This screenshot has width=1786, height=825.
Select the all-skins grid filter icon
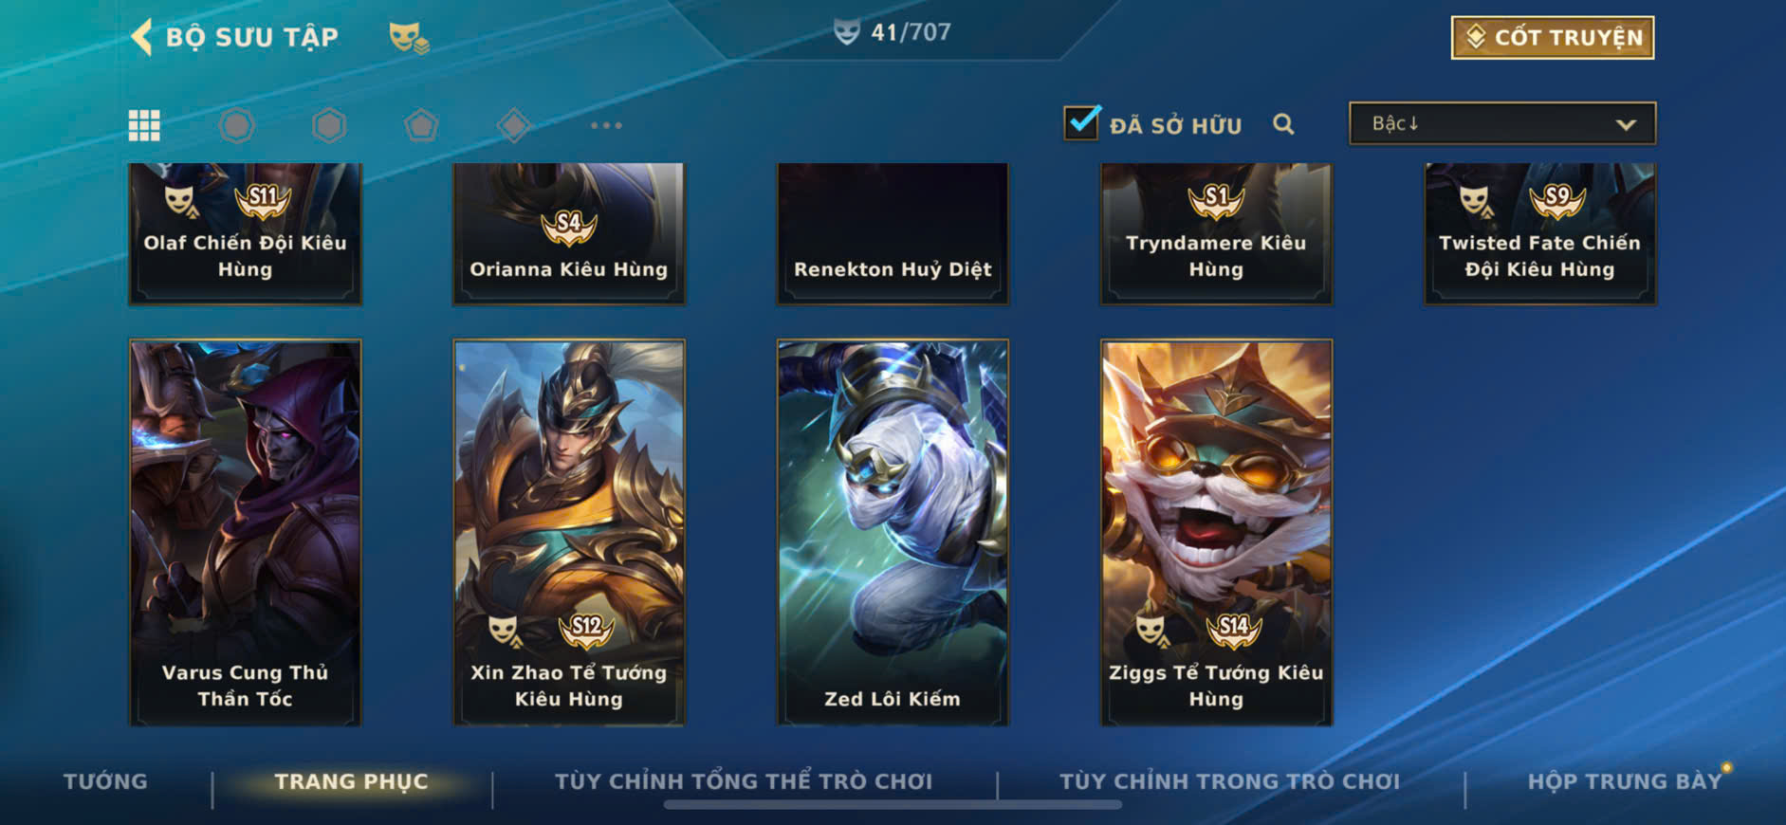pyautogui.click(x=144, y=125)
